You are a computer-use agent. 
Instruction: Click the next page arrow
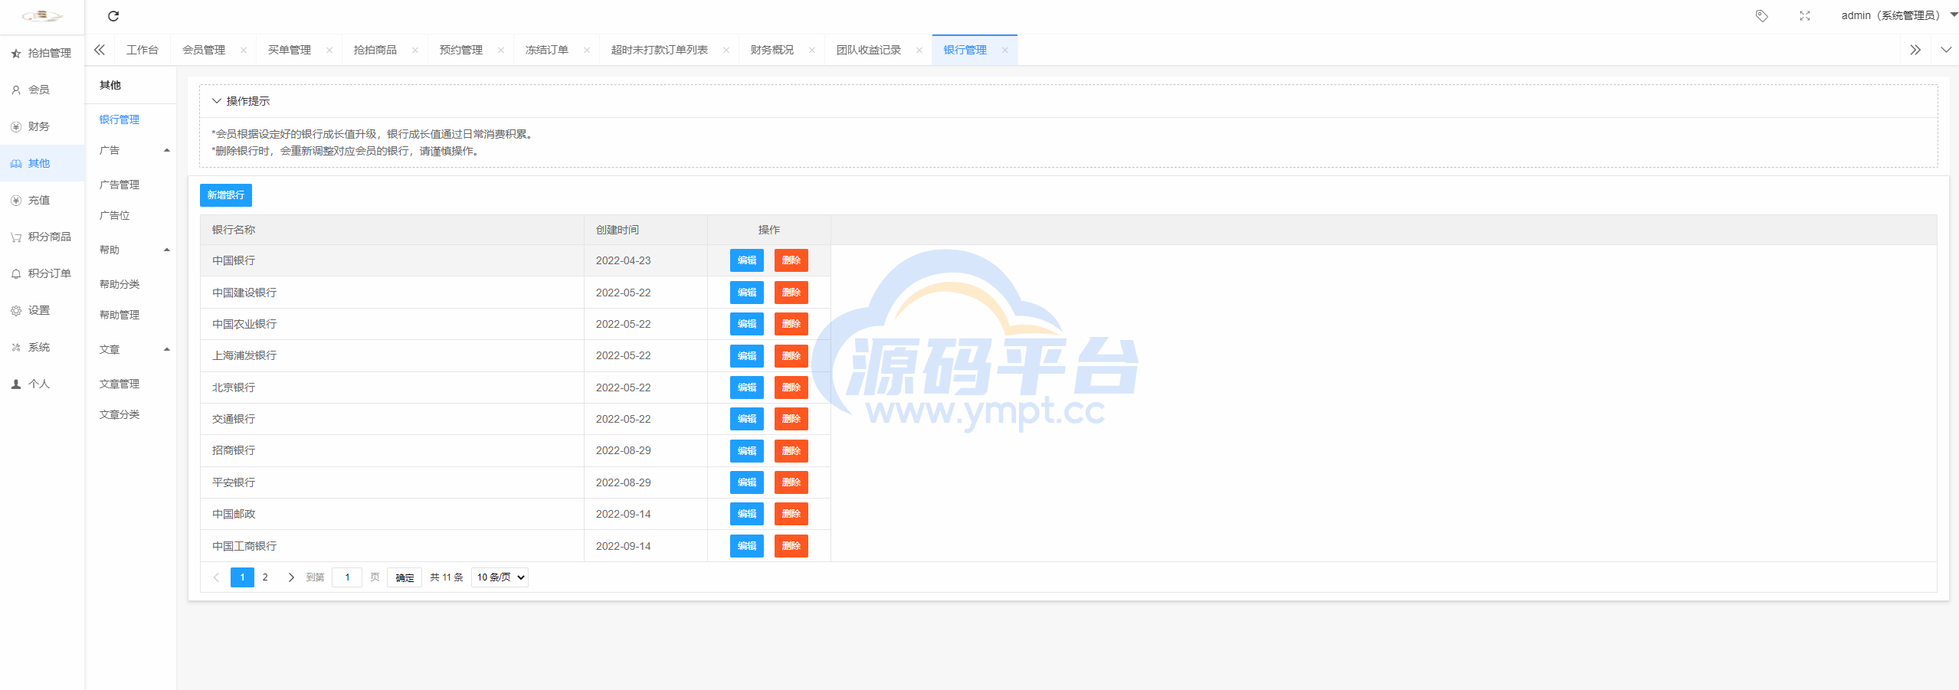point(291,577)
